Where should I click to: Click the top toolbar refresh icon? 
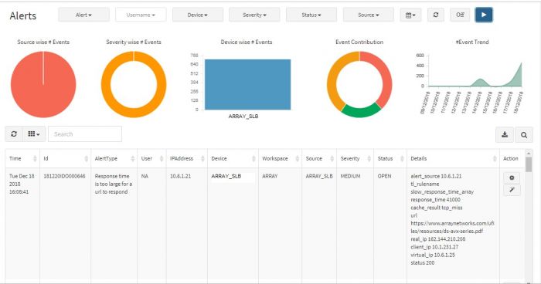click(x=436, y=15)
